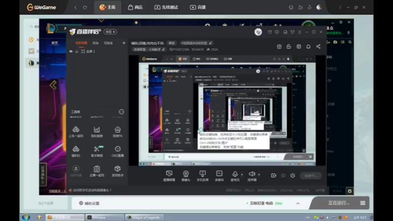Viewport: 393px width, 221px height.
Task: Open OBS直播 tool
Action: tap(117, 151)
